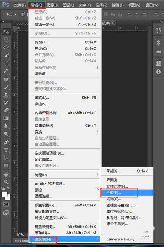The height and width of the screenshot is (247, 164).
Task: Open the Layer menu
Action: (x=68, y=5)
